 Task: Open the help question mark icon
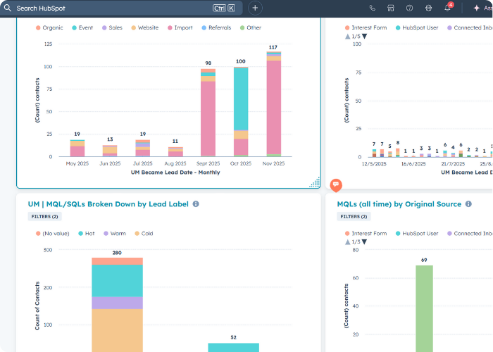[410, 8]
